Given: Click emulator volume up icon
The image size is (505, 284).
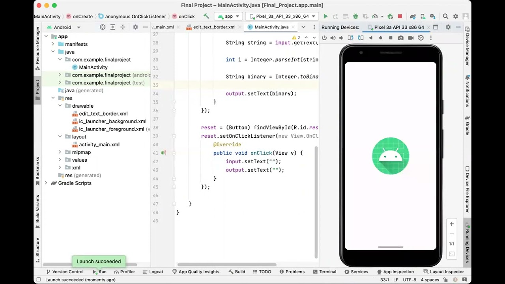Looking at the screenshot, I should click(333, 38).
